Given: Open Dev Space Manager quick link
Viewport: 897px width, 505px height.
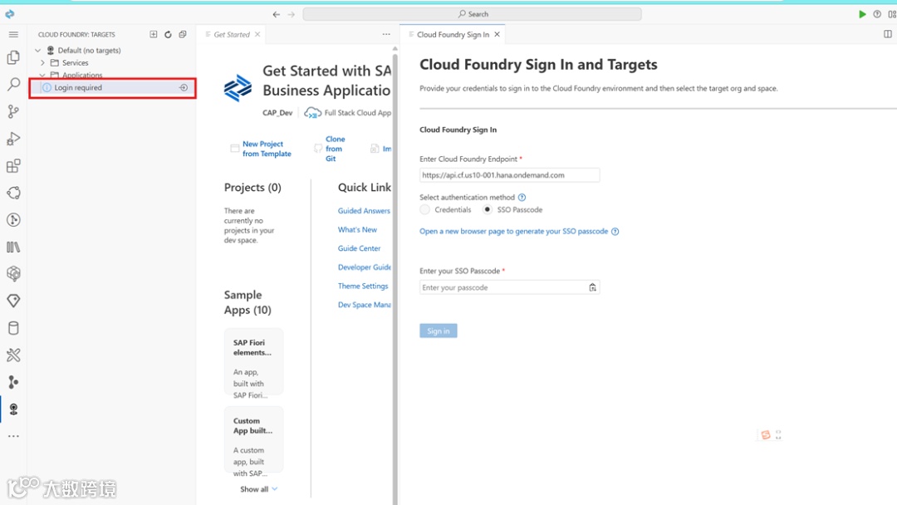Looking at the screenshot, I should click(x=364, y=306).
